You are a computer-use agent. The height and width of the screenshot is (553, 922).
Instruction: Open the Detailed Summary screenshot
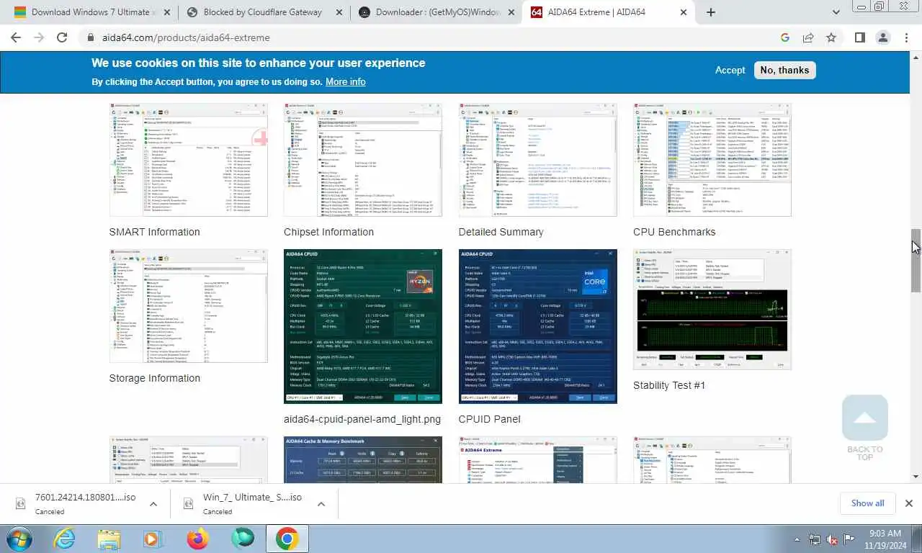pyautogui.click(x=537, y=159)
